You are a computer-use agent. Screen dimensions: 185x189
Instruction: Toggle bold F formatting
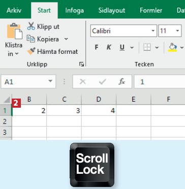(x=97, y=47)
